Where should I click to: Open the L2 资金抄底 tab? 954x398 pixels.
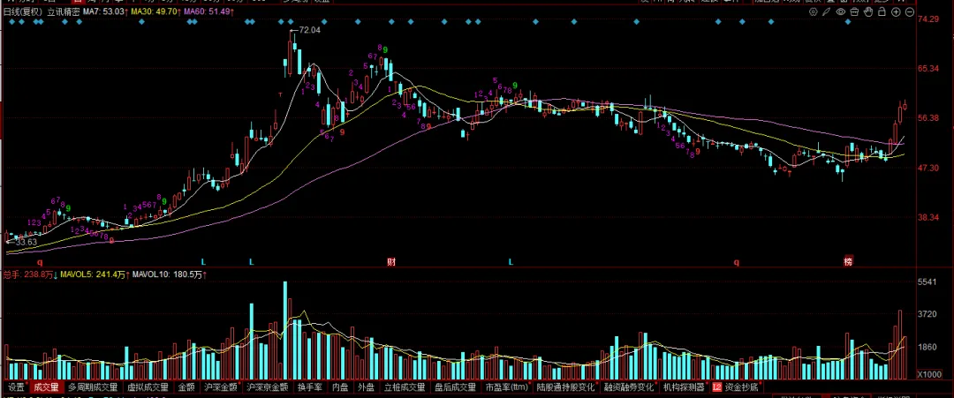(x=736, y=387)
